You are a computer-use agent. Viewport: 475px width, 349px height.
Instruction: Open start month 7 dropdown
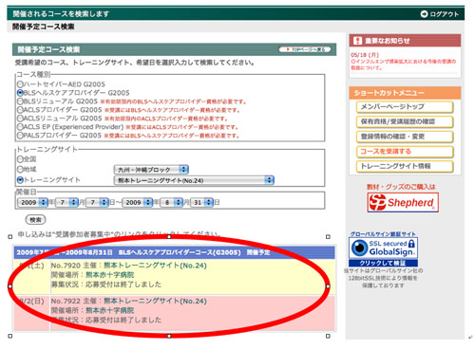tap(66, 202)
